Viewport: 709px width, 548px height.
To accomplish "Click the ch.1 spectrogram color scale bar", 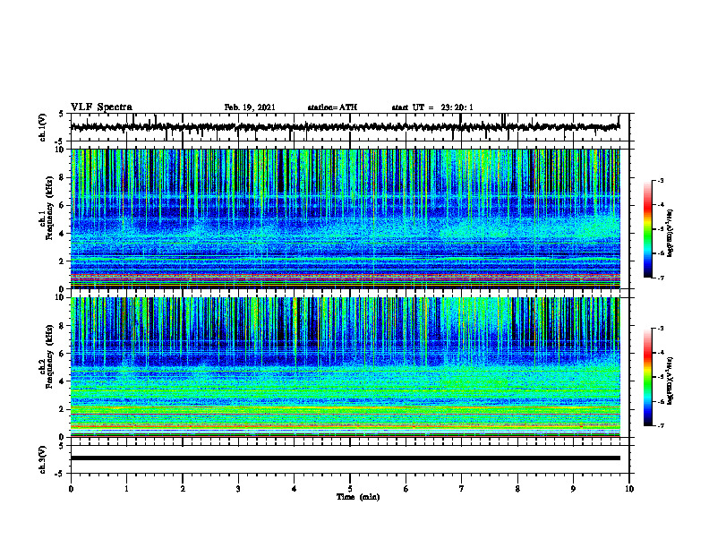I will tap(648, 229).
